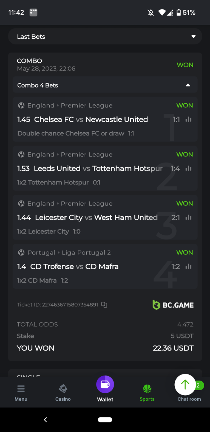Tap Android back navigation button
This screenshot has height=432, width=210.
(45, 420)
